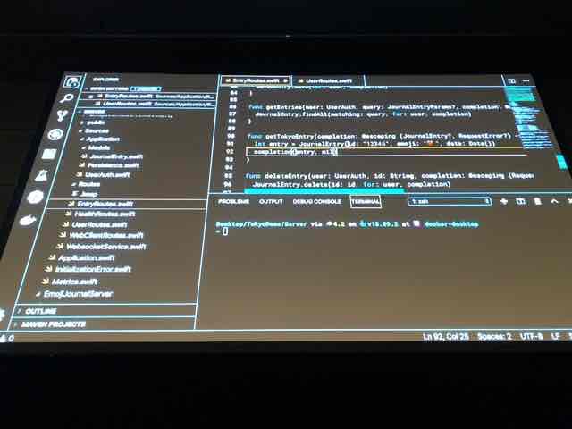This screenshot has height=429, width=572.
Task: Open the Source Control branch icon
Action: 62,115
